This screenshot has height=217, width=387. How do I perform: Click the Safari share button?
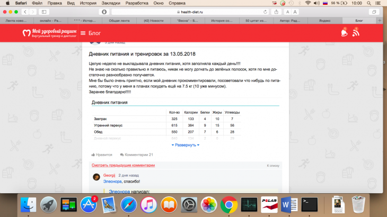[277, 12]
